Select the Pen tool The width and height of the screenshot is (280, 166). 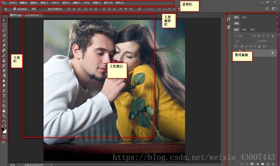click(4, 91)
